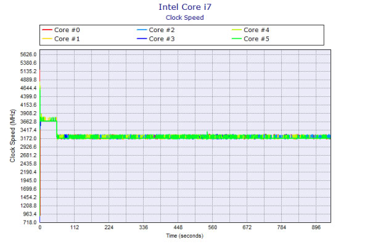Click the 1699.6 y-axis value
The width and height of the screenshot is (370, 247).
[28, 188]
